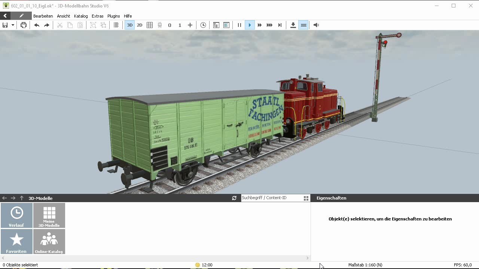Click the pencil edit mode button
This screenshot has width=479, height=269.
click(x=21, y=16)
